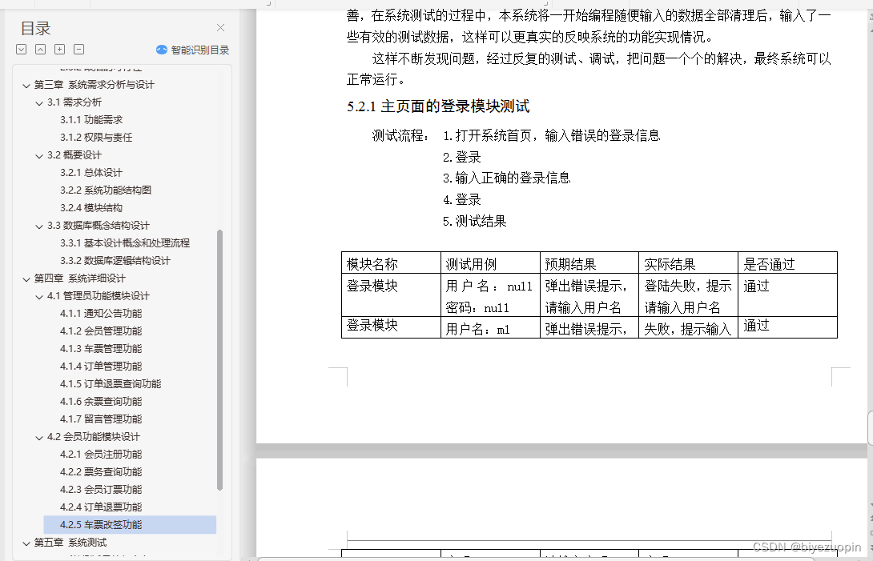This screenshot has width=873, height=561.
Task: Expand 第五章 系统测试 chapter
Action: pyautogui.click(x=26, y=542)
